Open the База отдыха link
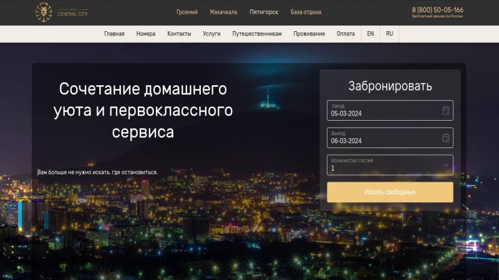 pos(306,12)
